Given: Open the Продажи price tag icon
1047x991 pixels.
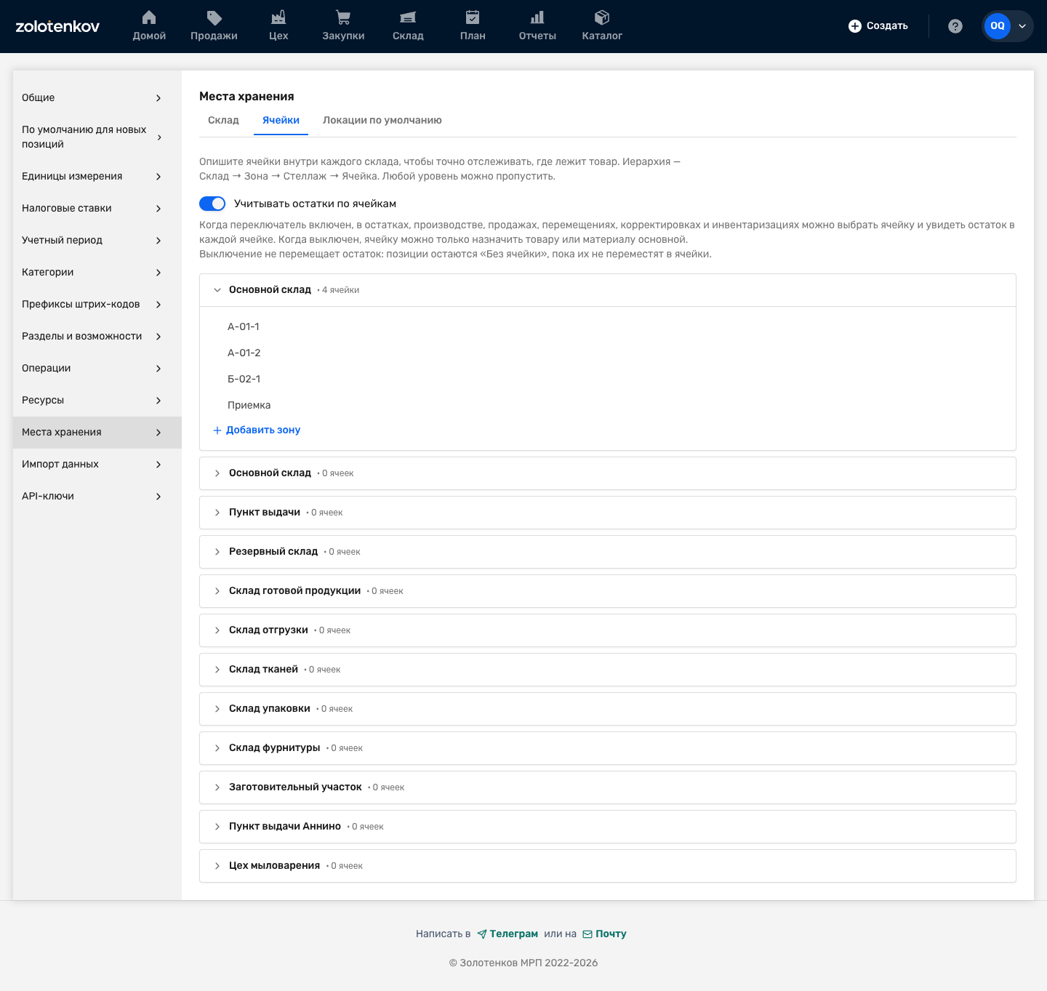Looking at the screenshot, I should point(214,17).
